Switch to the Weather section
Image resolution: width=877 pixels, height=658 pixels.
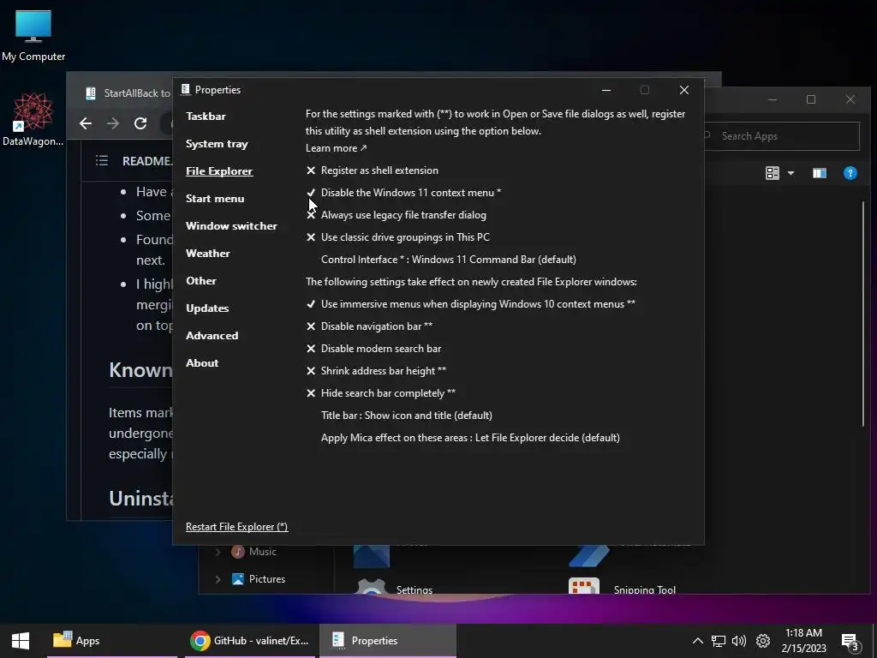pos(207,254)
